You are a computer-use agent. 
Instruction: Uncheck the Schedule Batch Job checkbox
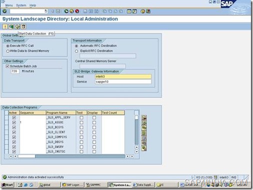7,66
